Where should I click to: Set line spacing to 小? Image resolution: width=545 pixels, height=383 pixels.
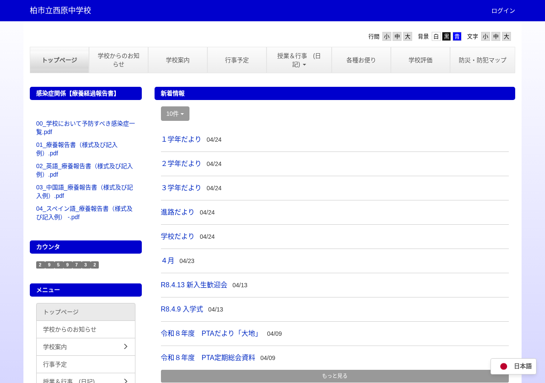pyautogui.click(x=387, y=37)
